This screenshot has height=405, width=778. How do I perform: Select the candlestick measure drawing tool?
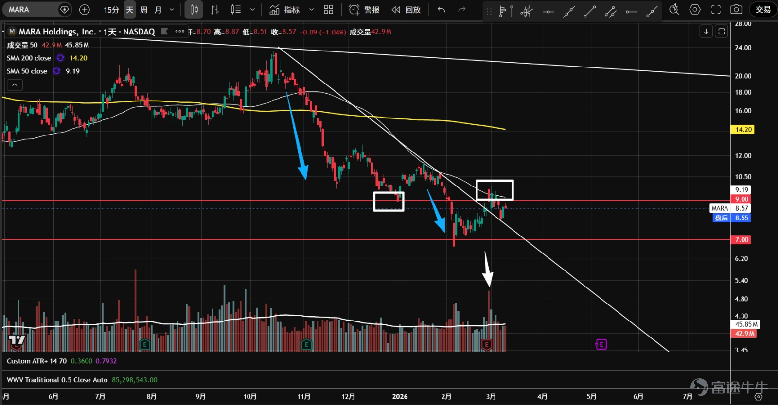[527, 11]
